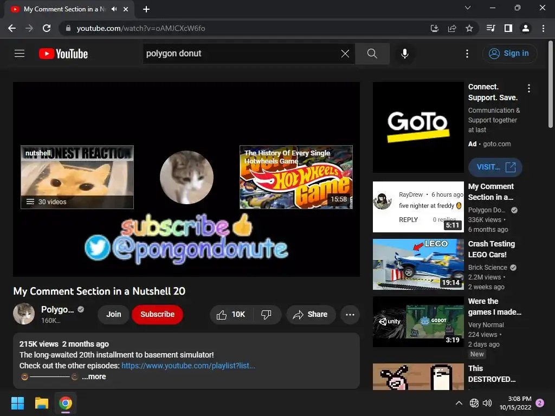The width and height of the screenshot is (555, 416).
Task: Open network icon in system tray
Action: tap(474, 403)
